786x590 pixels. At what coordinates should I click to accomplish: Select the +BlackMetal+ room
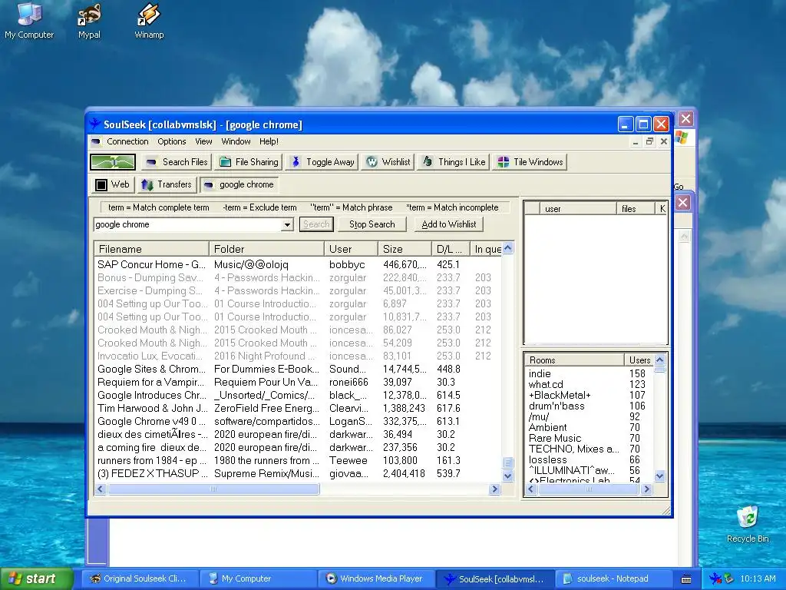[x=560, y=396]
